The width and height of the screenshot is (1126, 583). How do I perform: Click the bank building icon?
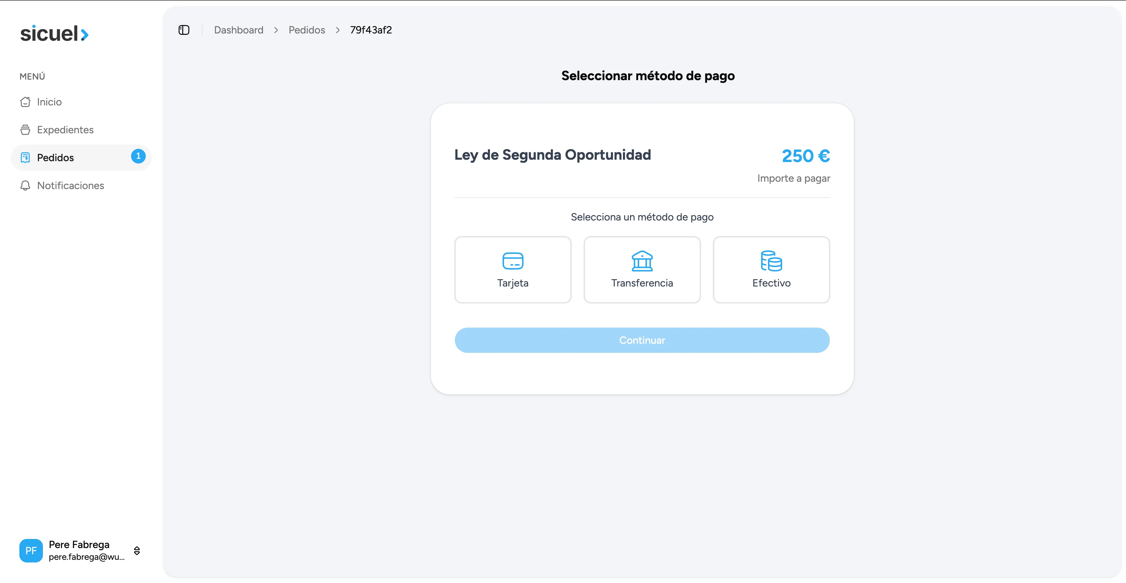click(x=642, y=261)
